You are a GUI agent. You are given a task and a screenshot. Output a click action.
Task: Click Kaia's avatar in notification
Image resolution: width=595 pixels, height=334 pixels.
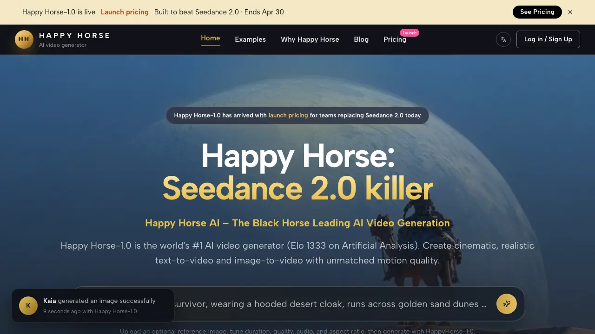[x=28, y=306]
